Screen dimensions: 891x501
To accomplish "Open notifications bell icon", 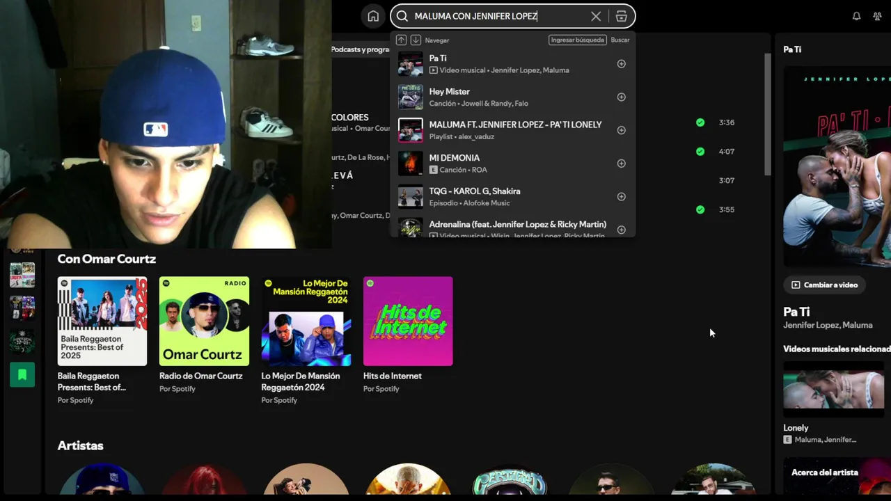I will (856, 16).
